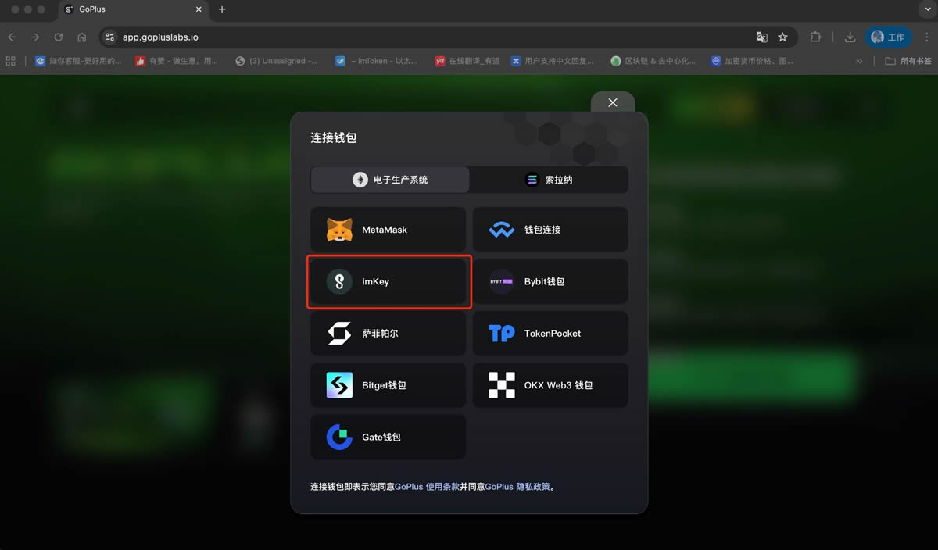This screenshot has height=550, width=938.
Task: Switch to the 电子生产系统 Ethereum tab
Action: (390, 180)
